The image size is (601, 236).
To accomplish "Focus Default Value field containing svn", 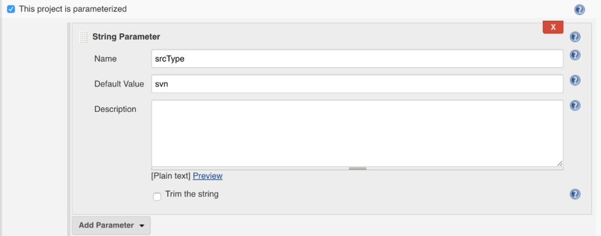I will coord(357,83).
